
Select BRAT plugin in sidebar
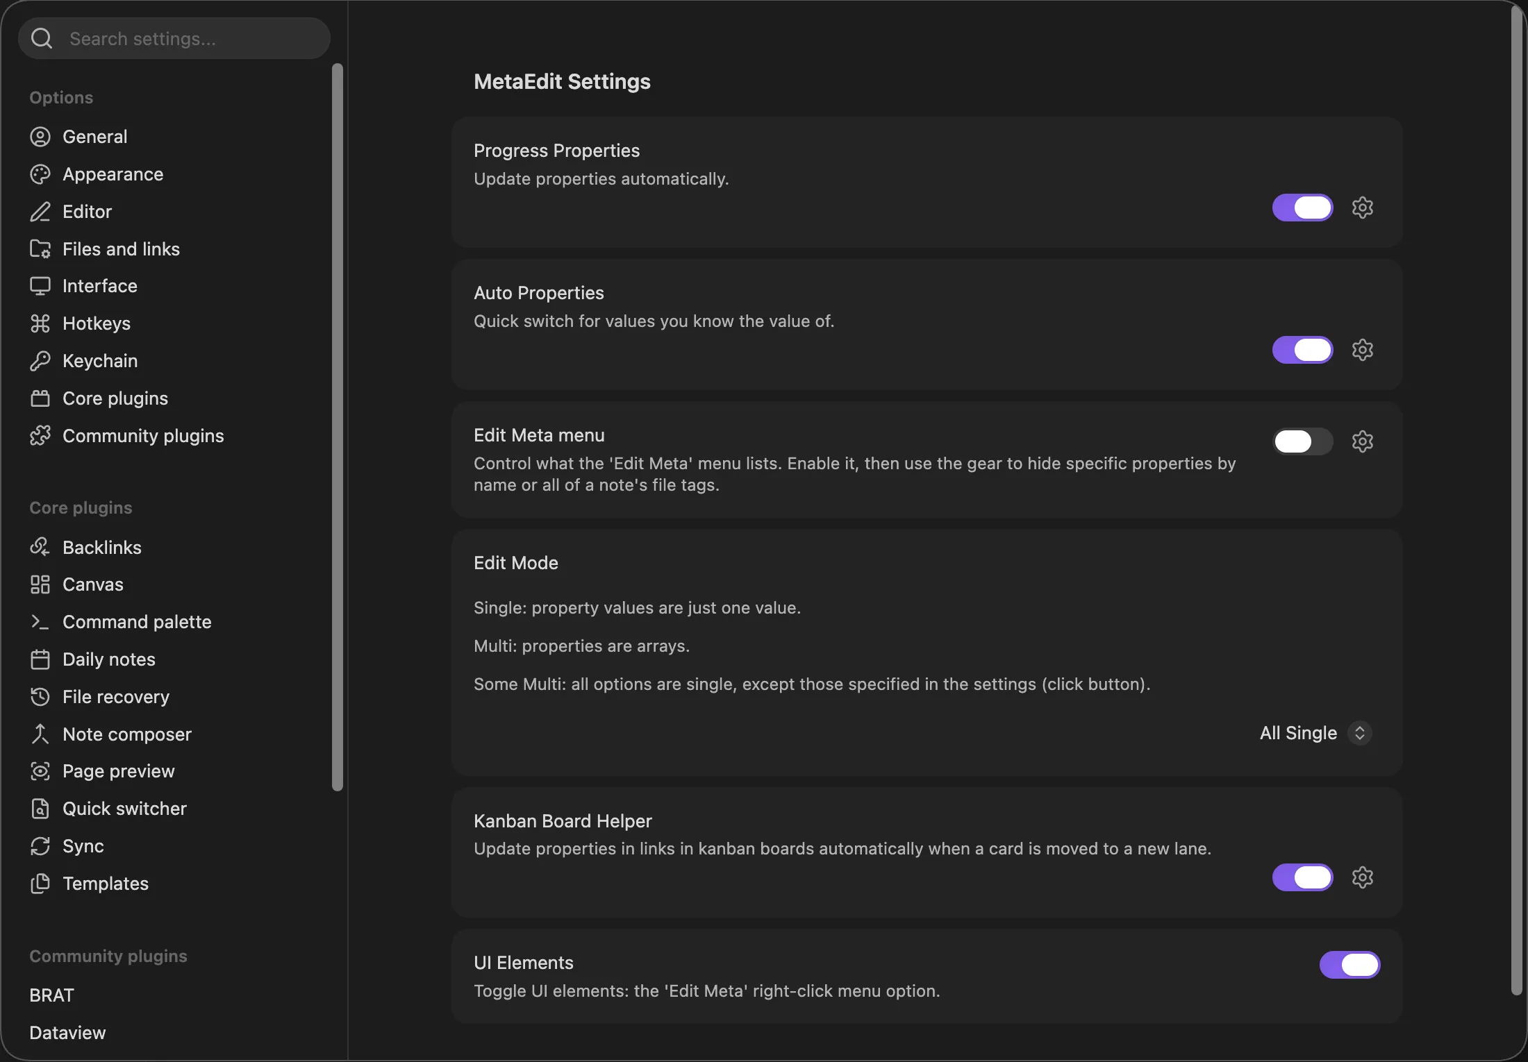51,995
